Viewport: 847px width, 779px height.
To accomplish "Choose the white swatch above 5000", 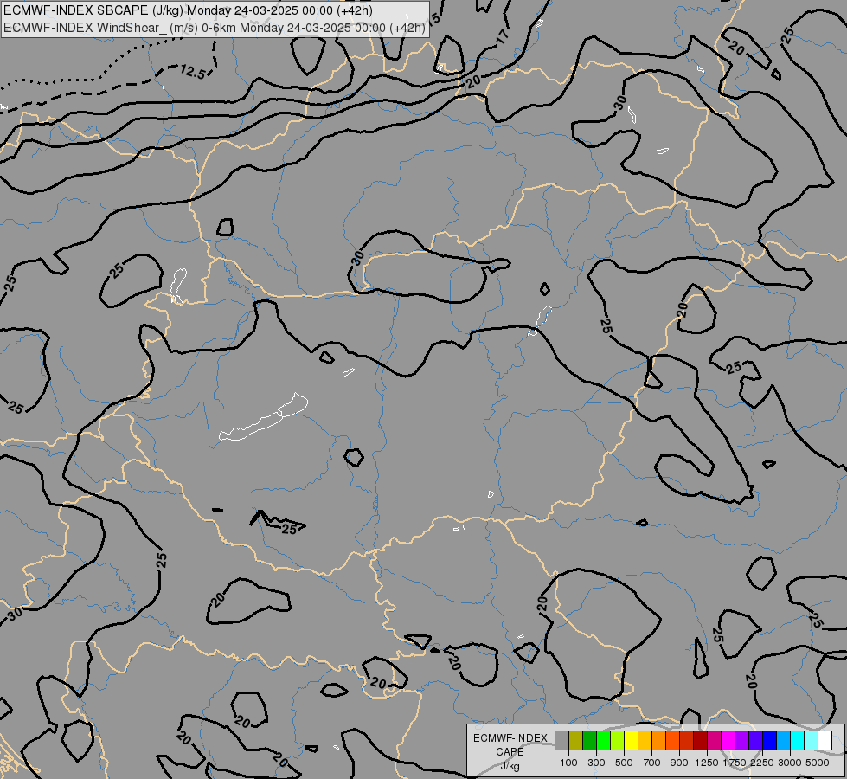I will click(825, 740).
